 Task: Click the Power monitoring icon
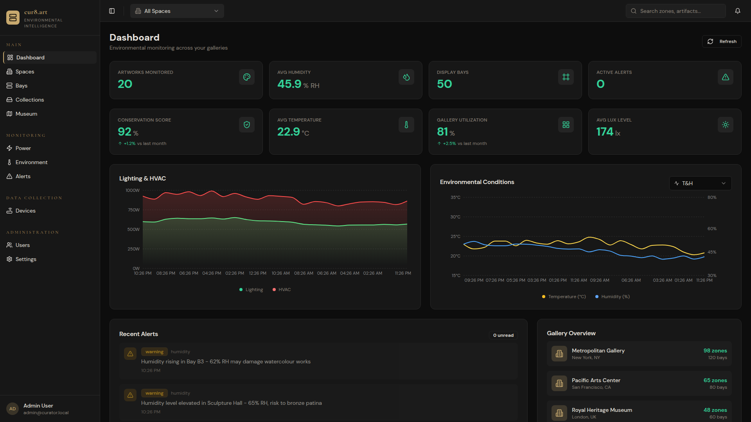(9, 148)
